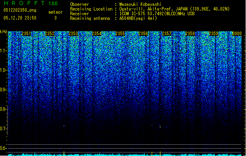
Task: Click the yellow meteor marker line below 2353
Action: pos(64,154)
